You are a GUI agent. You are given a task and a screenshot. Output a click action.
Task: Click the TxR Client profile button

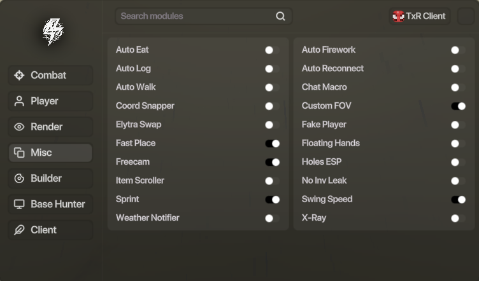tap(420, 16)
